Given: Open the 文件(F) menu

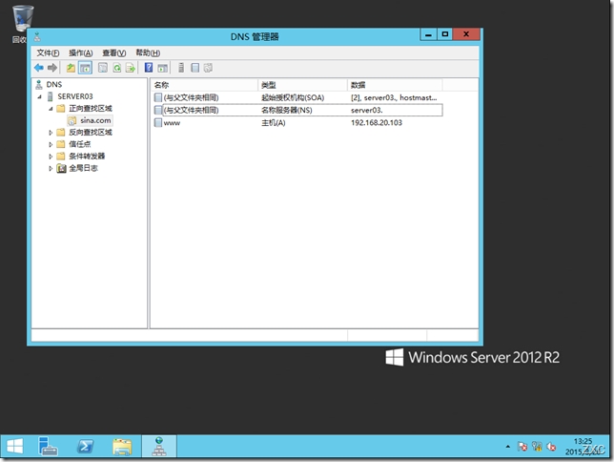Looking at the screenshot, I should [48, 52].
